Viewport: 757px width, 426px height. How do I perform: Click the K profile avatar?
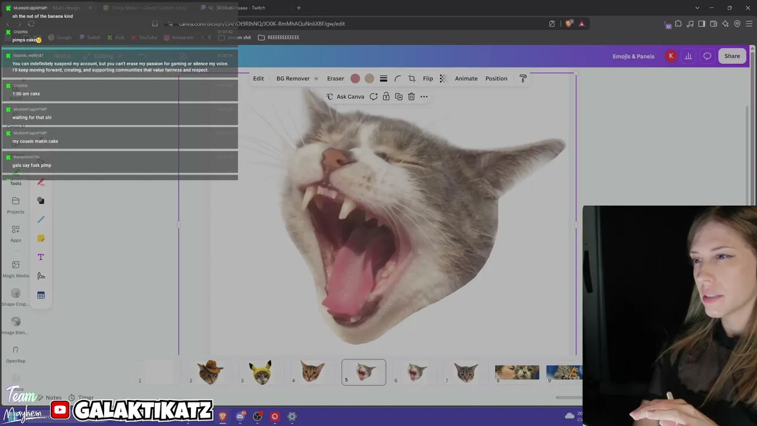[x=671, y=56]
